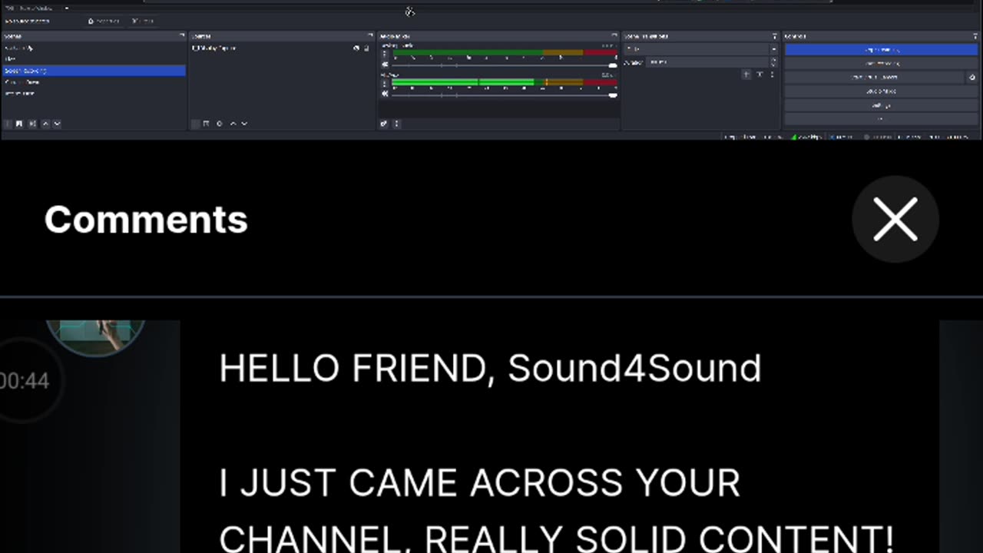Move the selected scene down
This screenshot has height=553, width=983.
[57, 124]
